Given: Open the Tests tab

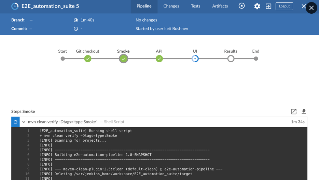Looking at the screenshot, I should point(196,6).
